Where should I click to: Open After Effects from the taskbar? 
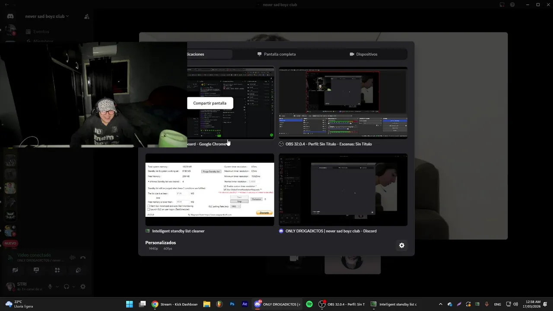pos(245,304)
